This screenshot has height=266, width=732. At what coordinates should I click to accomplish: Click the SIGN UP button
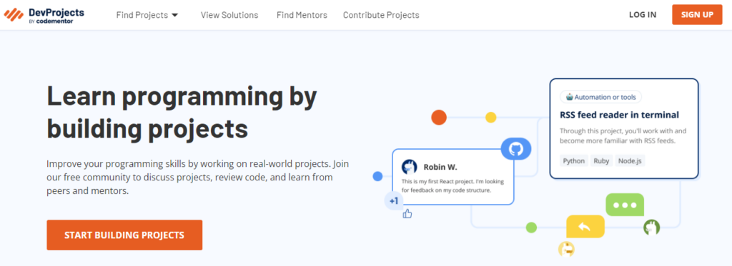(x=697, y=15)
